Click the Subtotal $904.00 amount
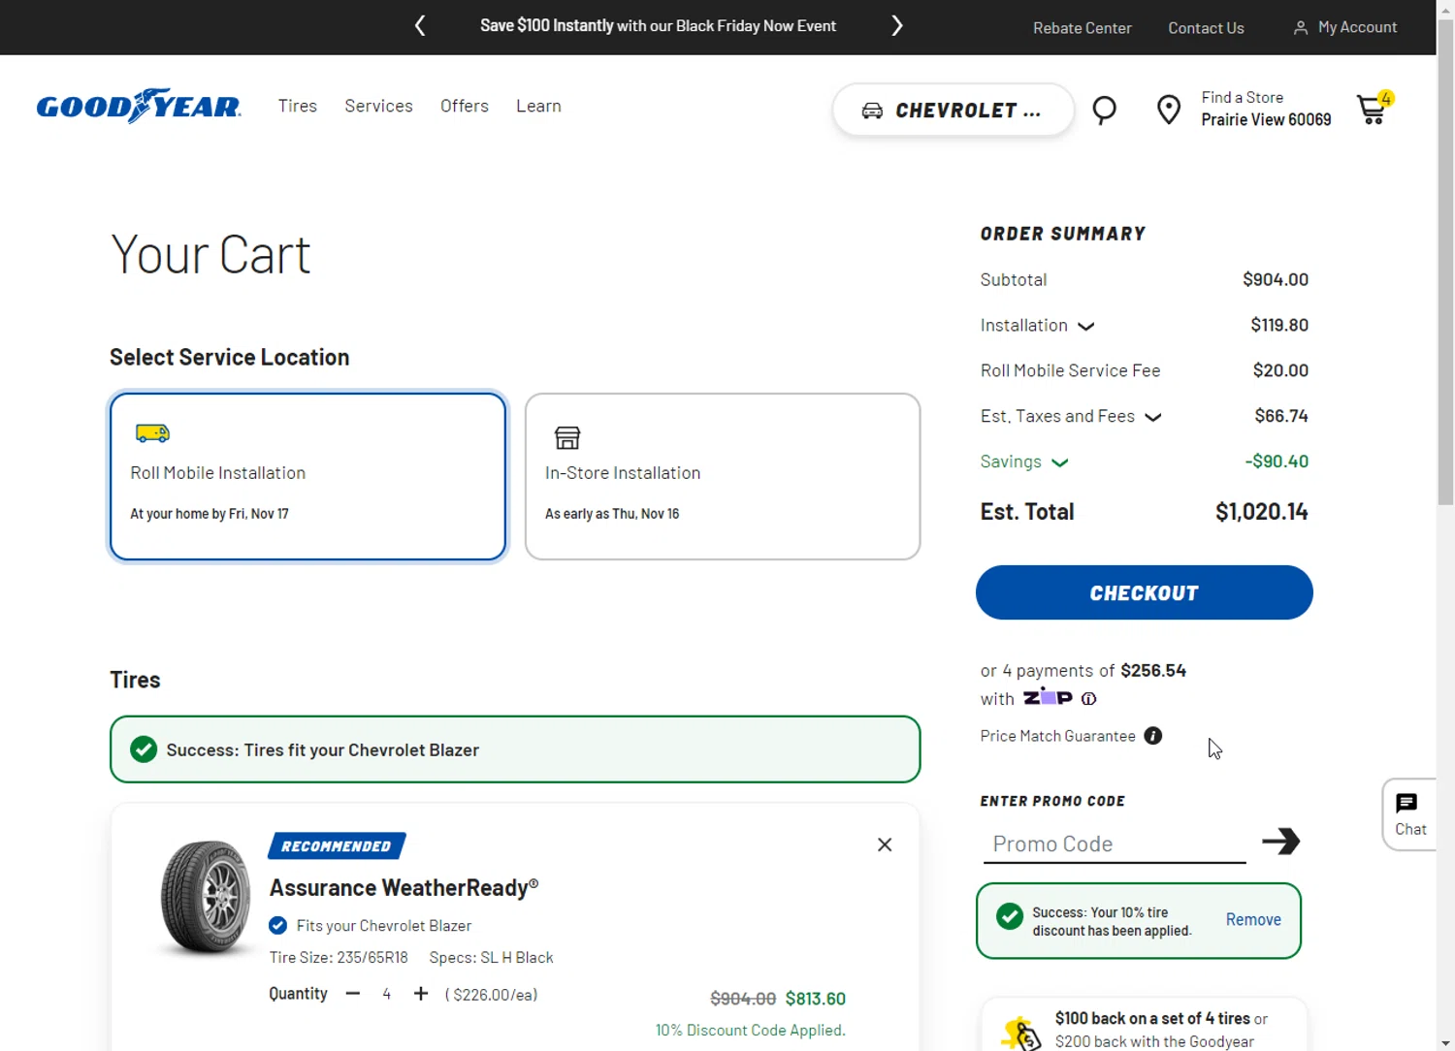 (1276, 279)
